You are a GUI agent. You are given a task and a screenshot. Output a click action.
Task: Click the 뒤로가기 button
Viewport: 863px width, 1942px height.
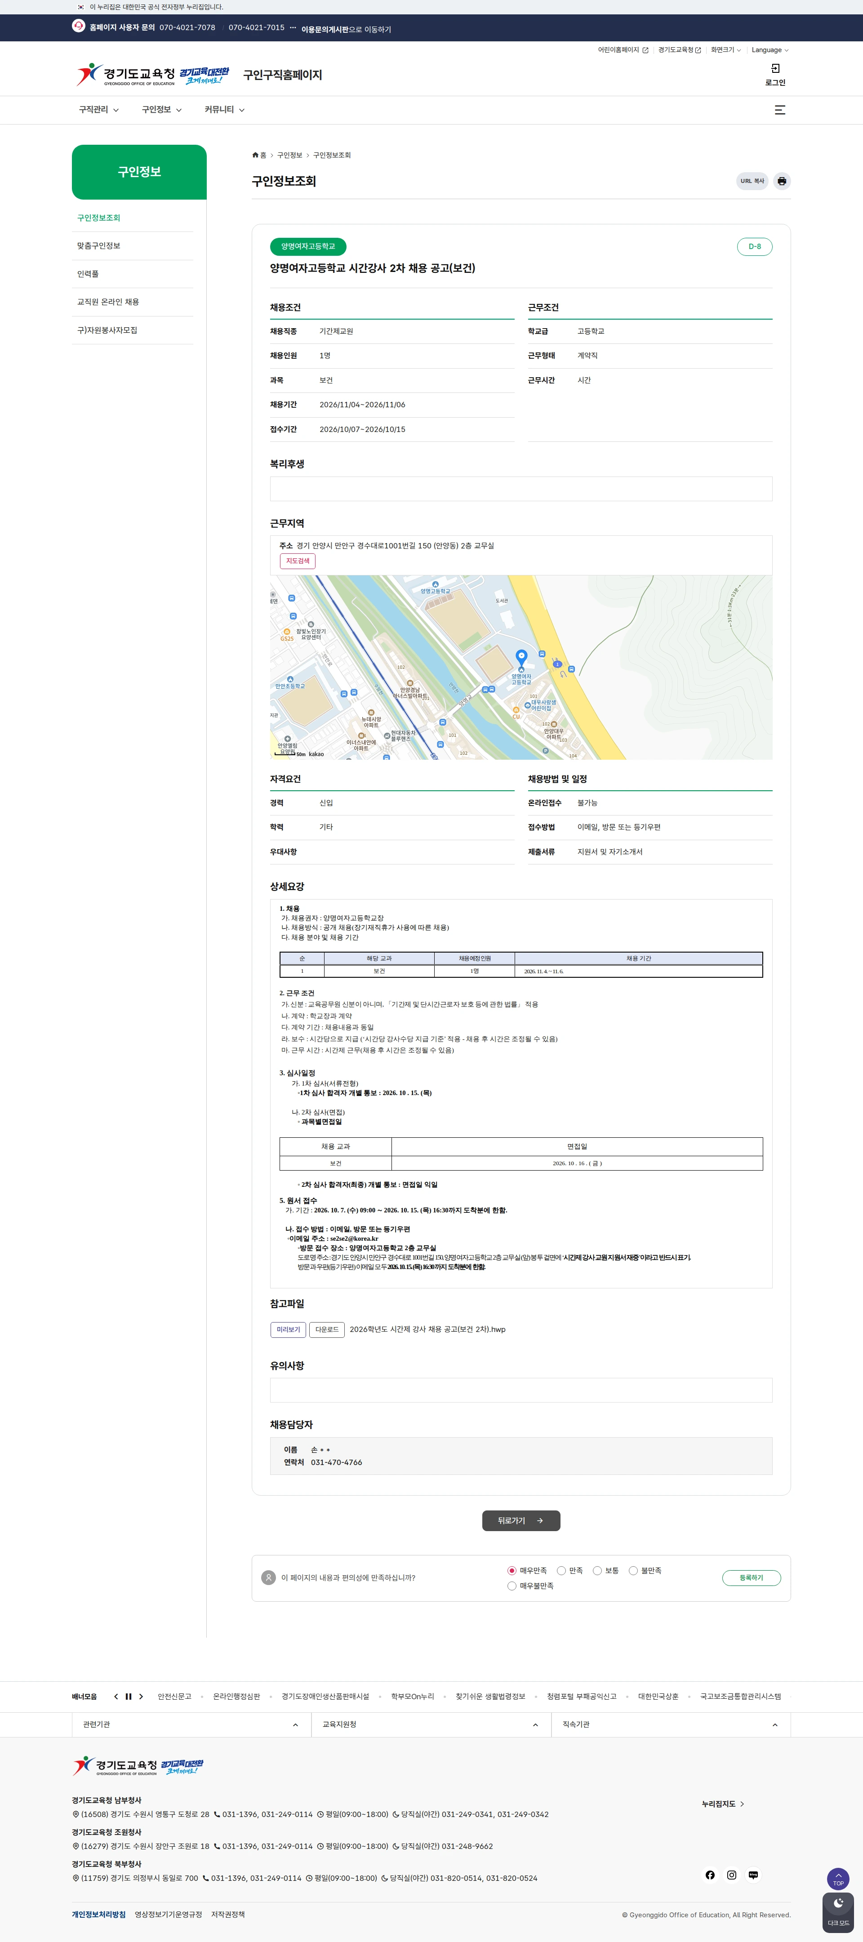(521, 1521)
